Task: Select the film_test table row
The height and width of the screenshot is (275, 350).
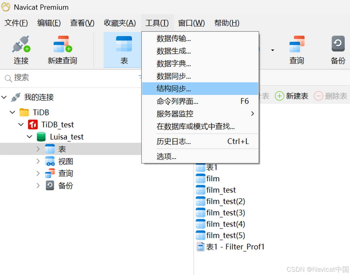Action: [x=216, y=190]
